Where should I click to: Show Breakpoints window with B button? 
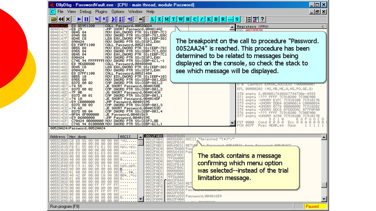[x=216, y=19]
